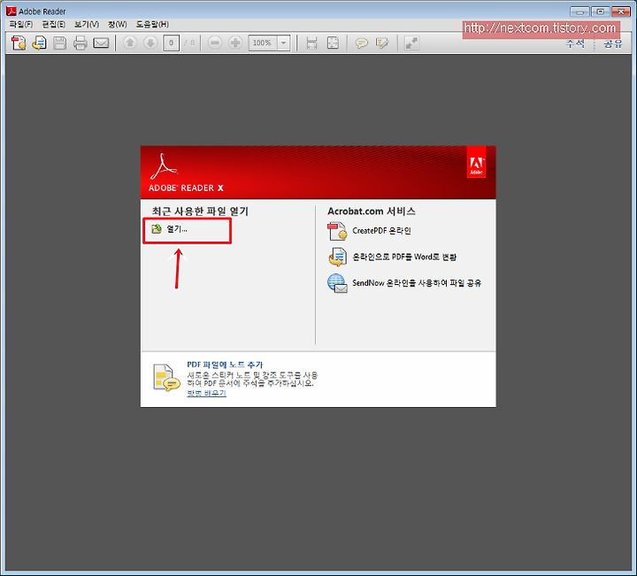Click the 100% zoom value field
The width and height of the screenshot is (637, 576).
pyautogui.click(x=263, y=42)
